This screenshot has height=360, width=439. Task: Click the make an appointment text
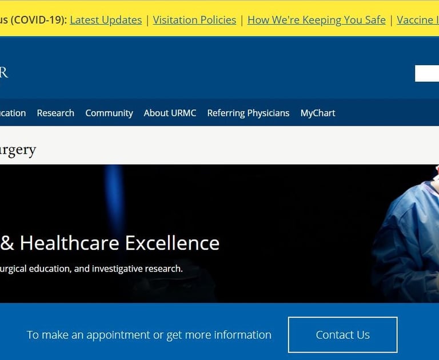[x=149, y=335]
